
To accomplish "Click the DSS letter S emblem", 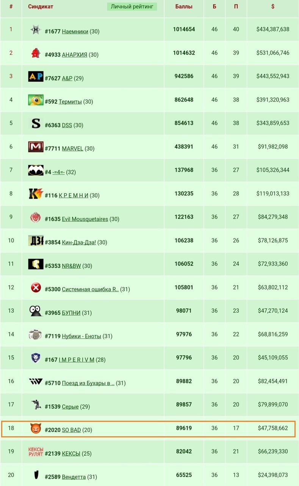I will pyautogui.click(x=36, y=123).
